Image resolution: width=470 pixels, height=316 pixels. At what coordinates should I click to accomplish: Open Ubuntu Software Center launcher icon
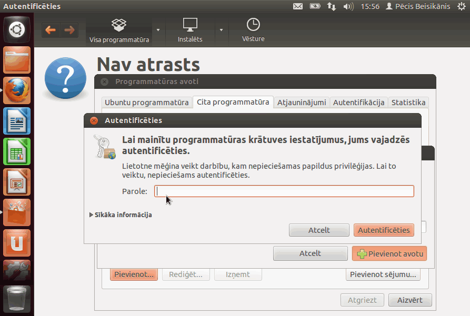[17, 212]
